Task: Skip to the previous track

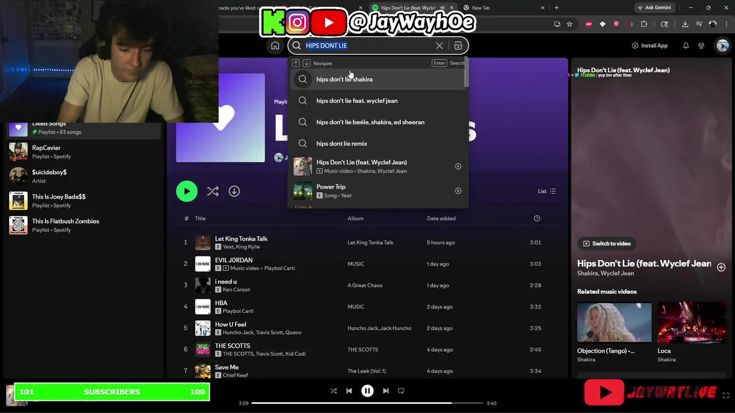Action: (349, 391)
